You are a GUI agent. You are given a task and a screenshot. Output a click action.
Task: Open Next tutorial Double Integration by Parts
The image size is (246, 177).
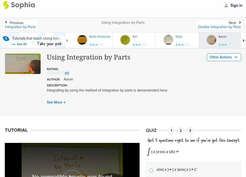pyautogui.click(x=220, y=25)
